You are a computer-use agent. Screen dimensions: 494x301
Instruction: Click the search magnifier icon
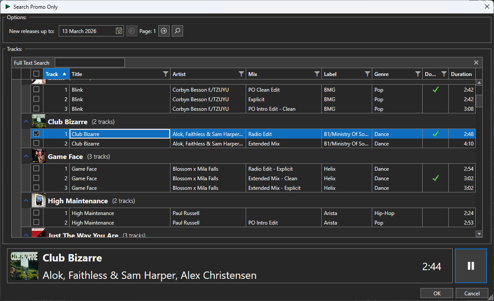(177, 31)
